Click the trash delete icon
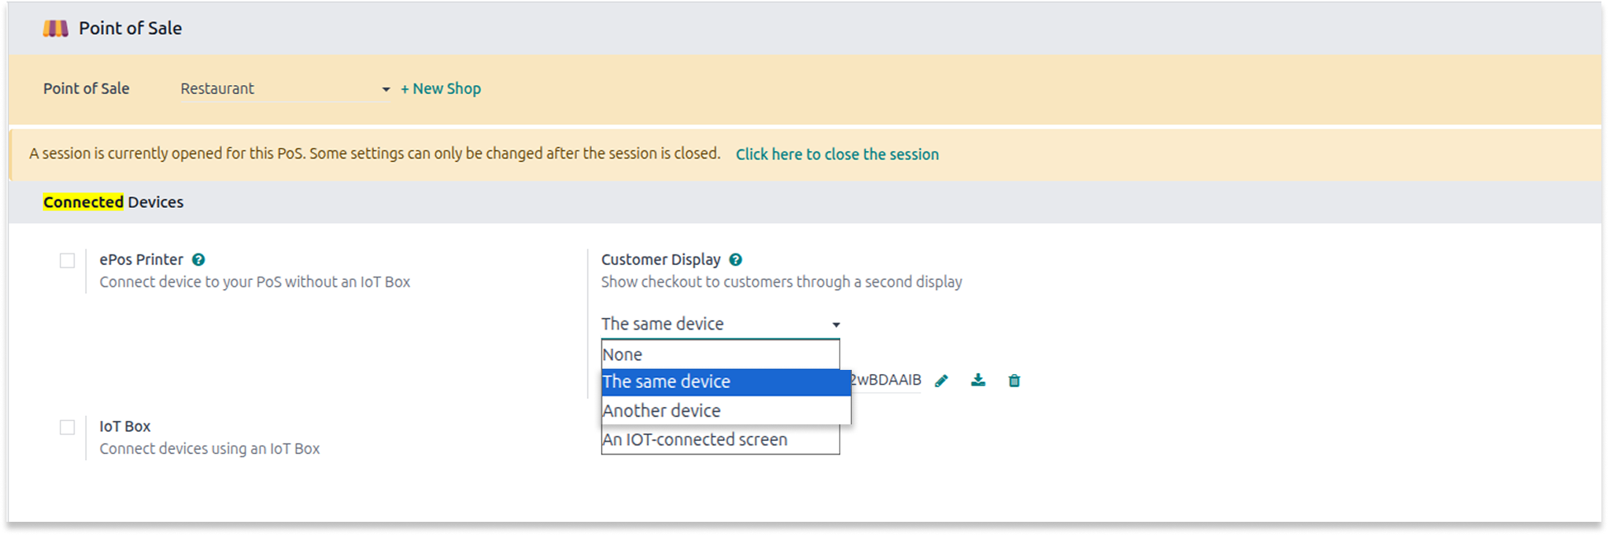 click(x=1014, y=381)
